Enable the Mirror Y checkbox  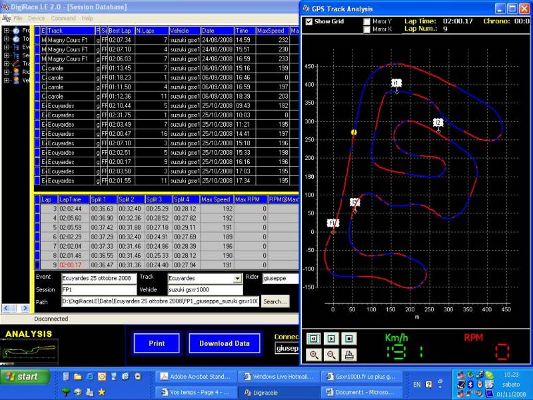point(366,21)
